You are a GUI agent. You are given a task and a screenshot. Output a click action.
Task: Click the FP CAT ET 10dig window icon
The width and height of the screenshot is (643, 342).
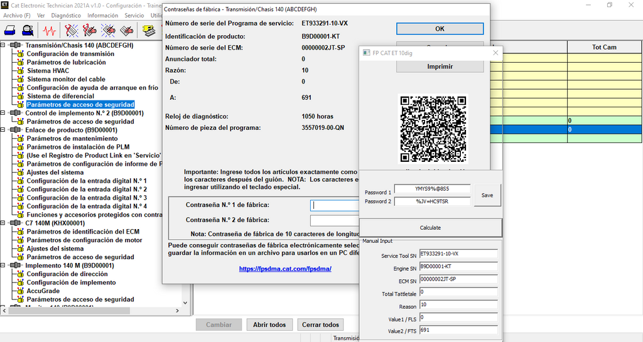pos(366,53)
